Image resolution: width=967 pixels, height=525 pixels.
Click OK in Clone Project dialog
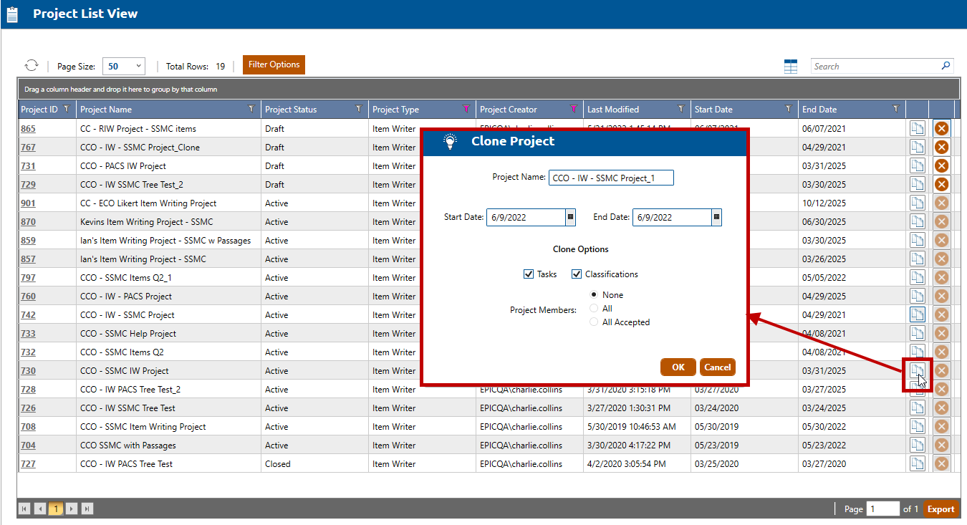tap(678, 367)
